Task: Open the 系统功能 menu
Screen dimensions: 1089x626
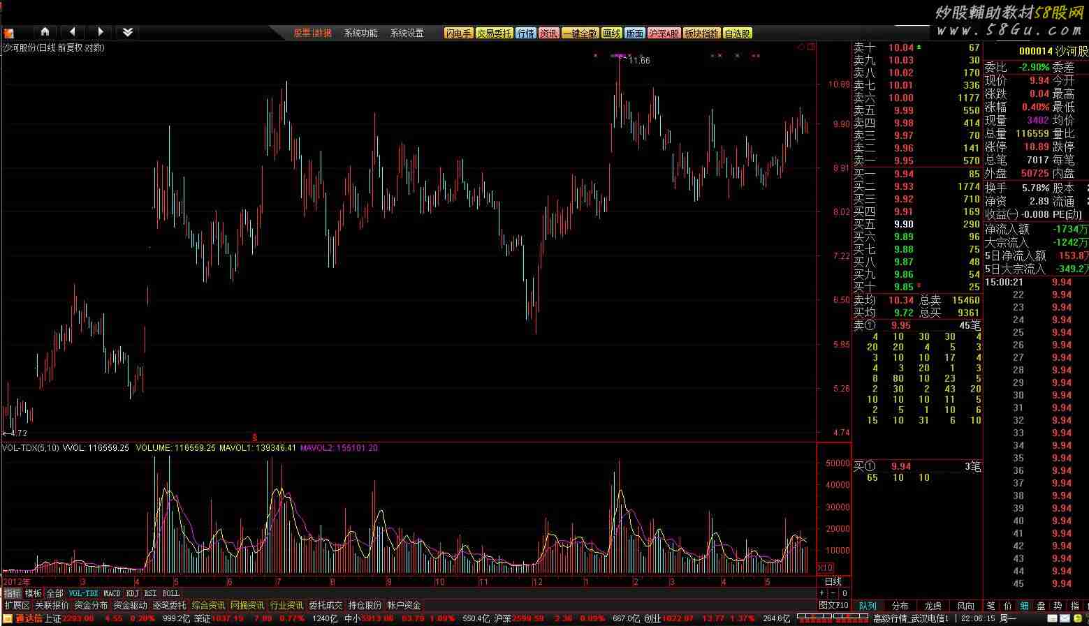Action: [x=360, y=33]
